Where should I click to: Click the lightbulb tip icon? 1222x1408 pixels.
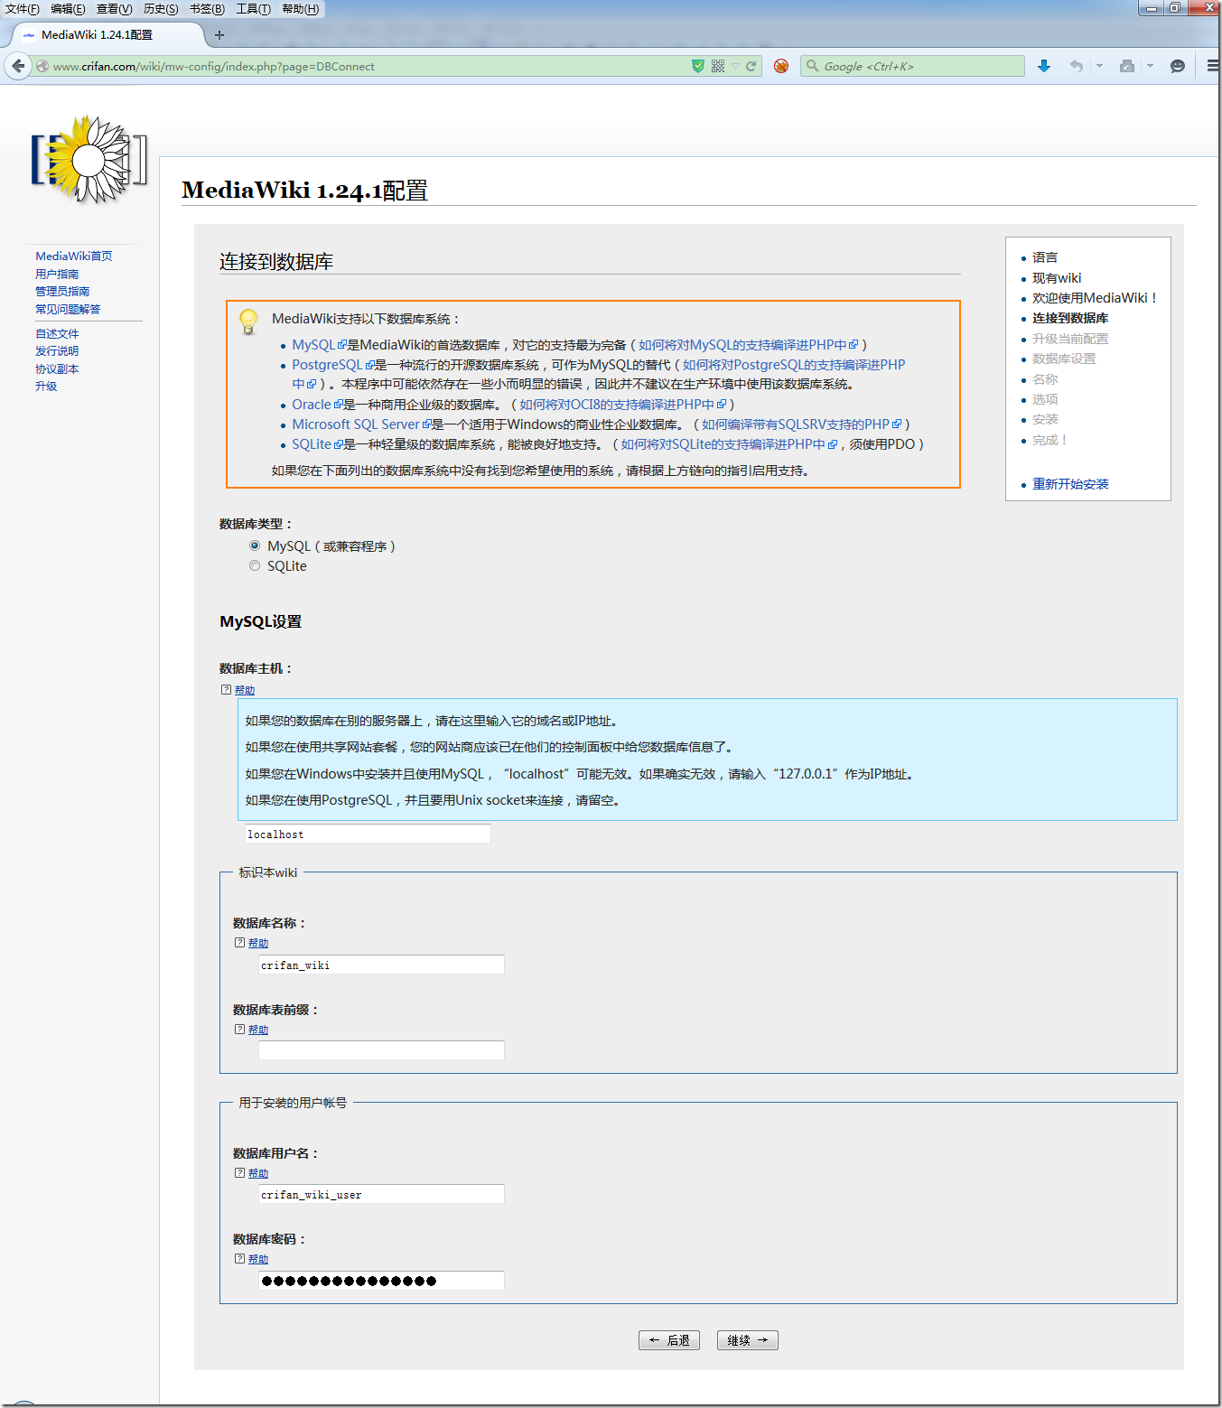[x=248, y=322]
